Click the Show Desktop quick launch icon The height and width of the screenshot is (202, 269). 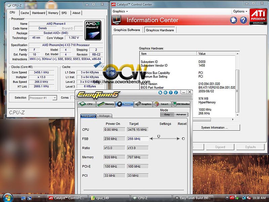click(23, 198)
